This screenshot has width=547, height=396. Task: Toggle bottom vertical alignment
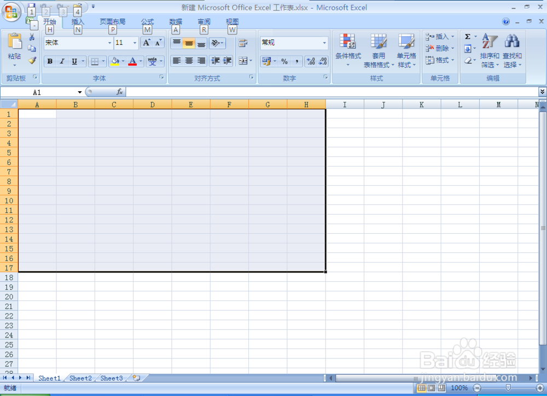pyautogui.click(x=201, y=43)
